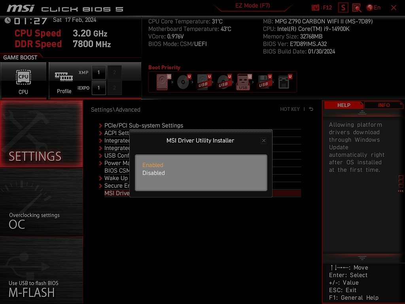
Task: Enable XMP profile 1
Action: [98, 72]
